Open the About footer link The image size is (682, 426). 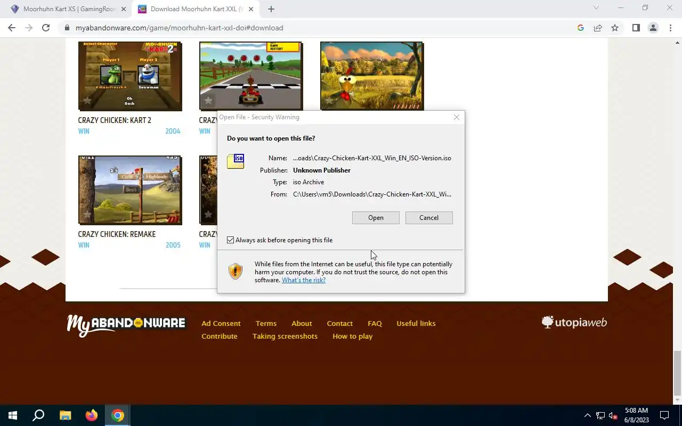click(x=302, y=323)
